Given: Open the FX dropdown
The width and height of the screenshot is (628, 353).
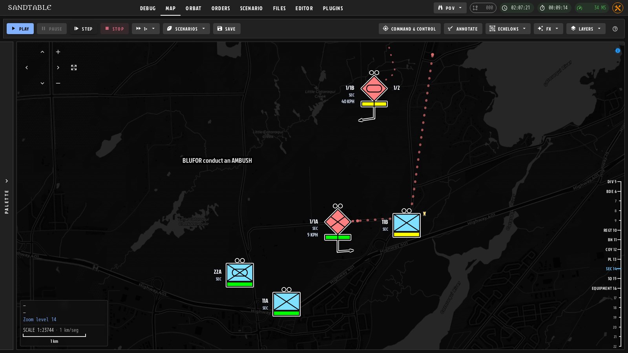Looking at the screenshot, I should (548, 29).
